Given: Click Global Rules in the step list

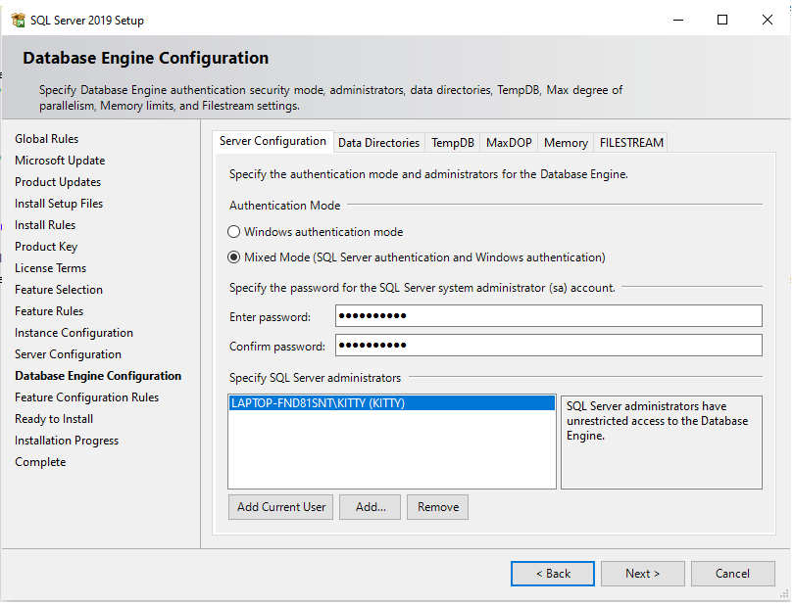Looking at the screenshot, I should (x=47, y=139).
